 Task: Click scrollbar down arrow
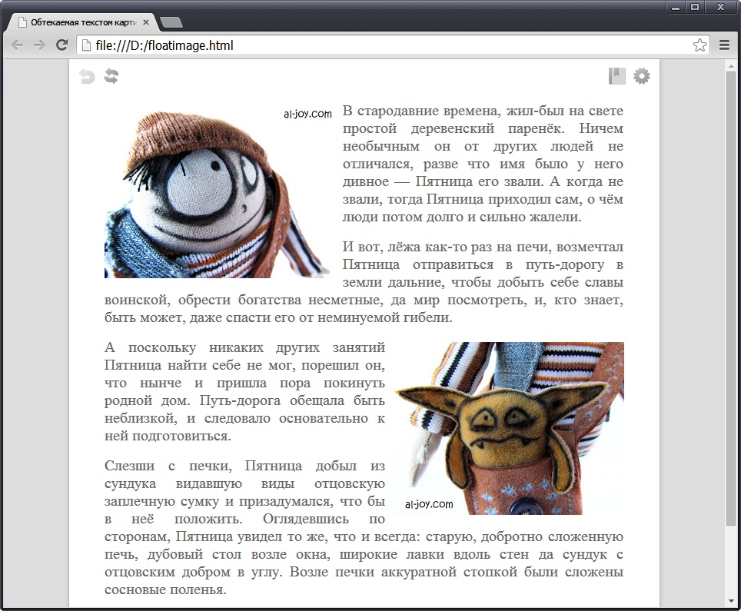coord(732,601)
